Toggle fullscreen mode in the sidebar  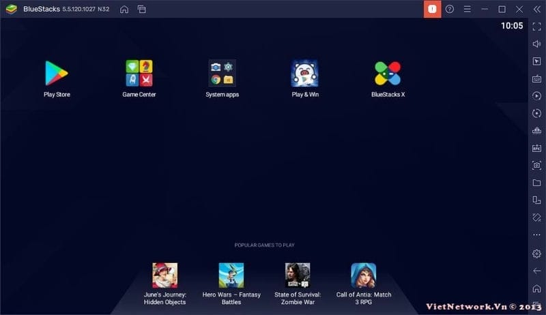click(536, 26)
